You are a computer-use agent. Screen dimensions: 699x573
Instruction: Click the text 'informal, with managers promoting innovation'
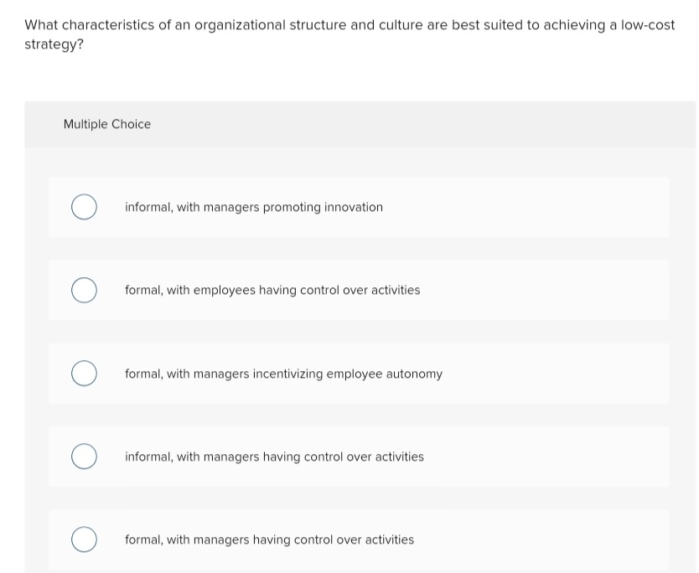[253, 207]
